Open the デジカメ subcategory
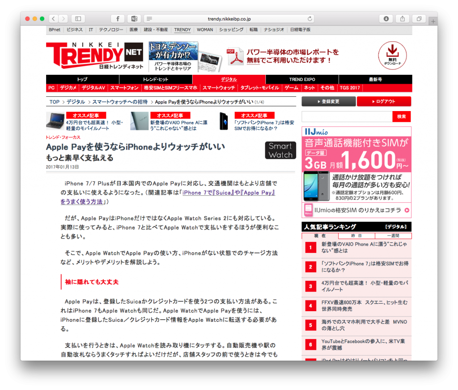Viewport: 458px width, 390px height. (68, 88)
